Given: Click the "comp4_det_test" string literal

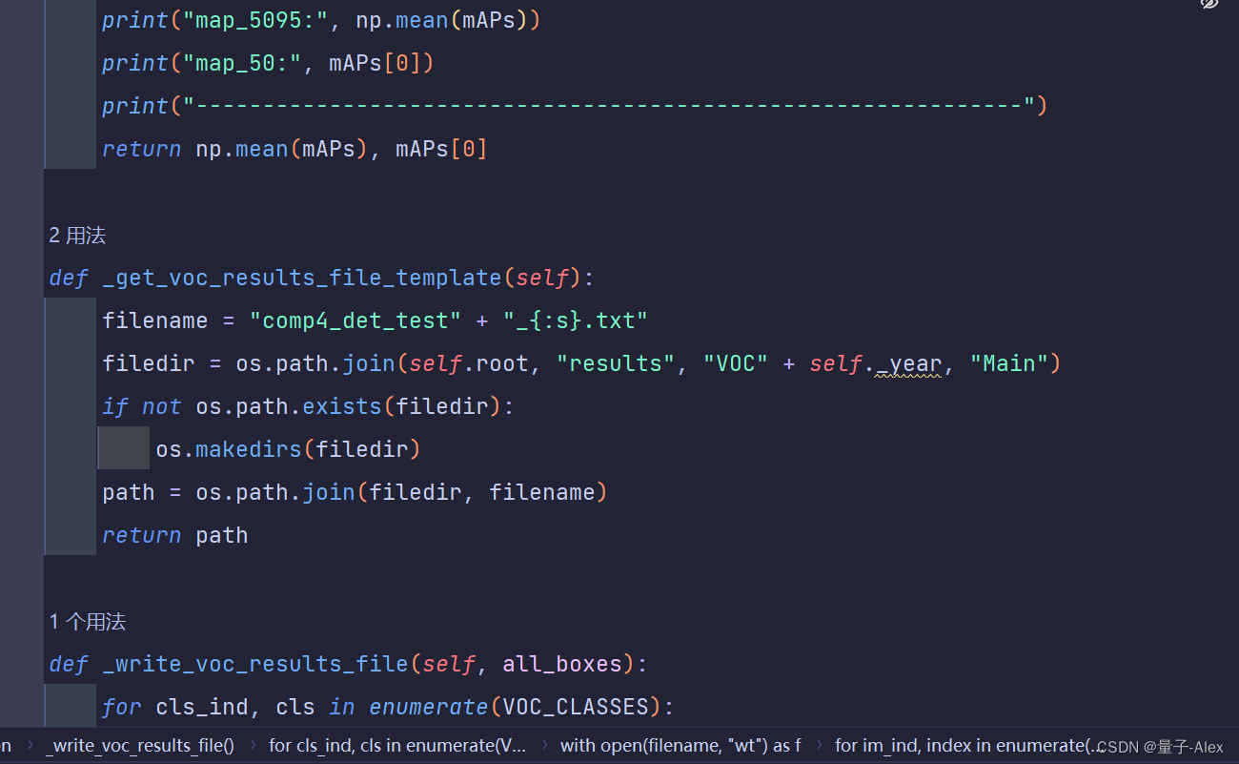Looking at the screenshot, I should 355,320.
